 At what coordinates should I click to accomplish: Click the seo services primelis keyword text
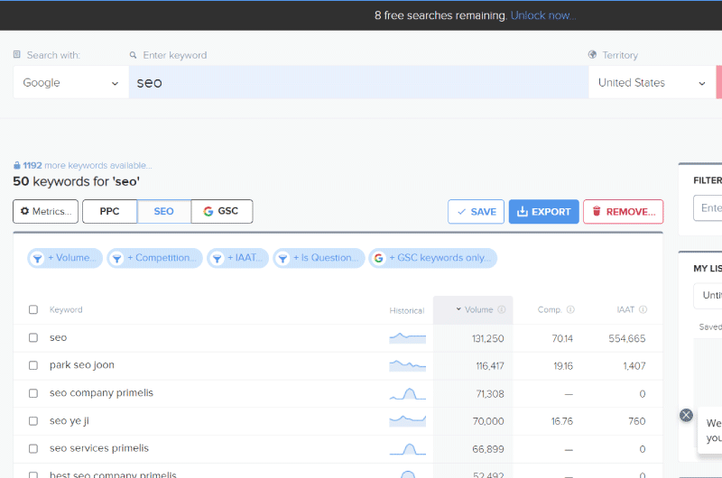pos(99,448)
